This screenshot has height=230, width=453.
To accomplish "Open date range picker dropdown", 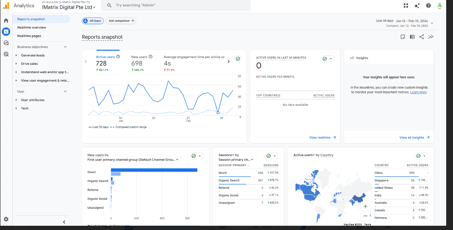I will point(432,23).
